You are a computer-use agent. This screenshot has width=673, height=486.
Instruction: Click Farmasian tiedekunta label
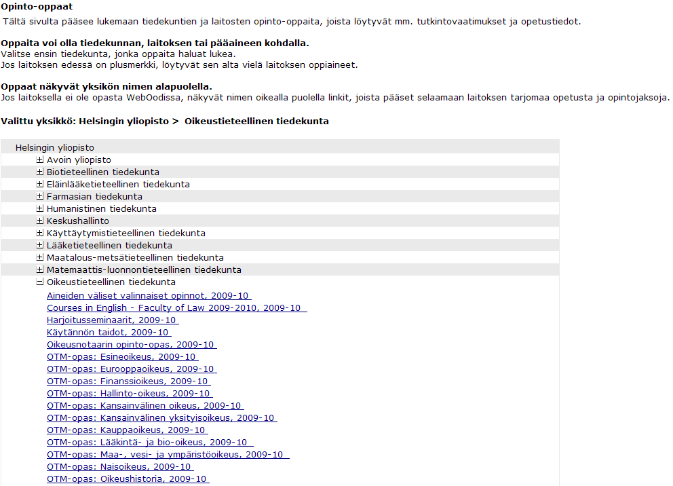coord(94,196)
